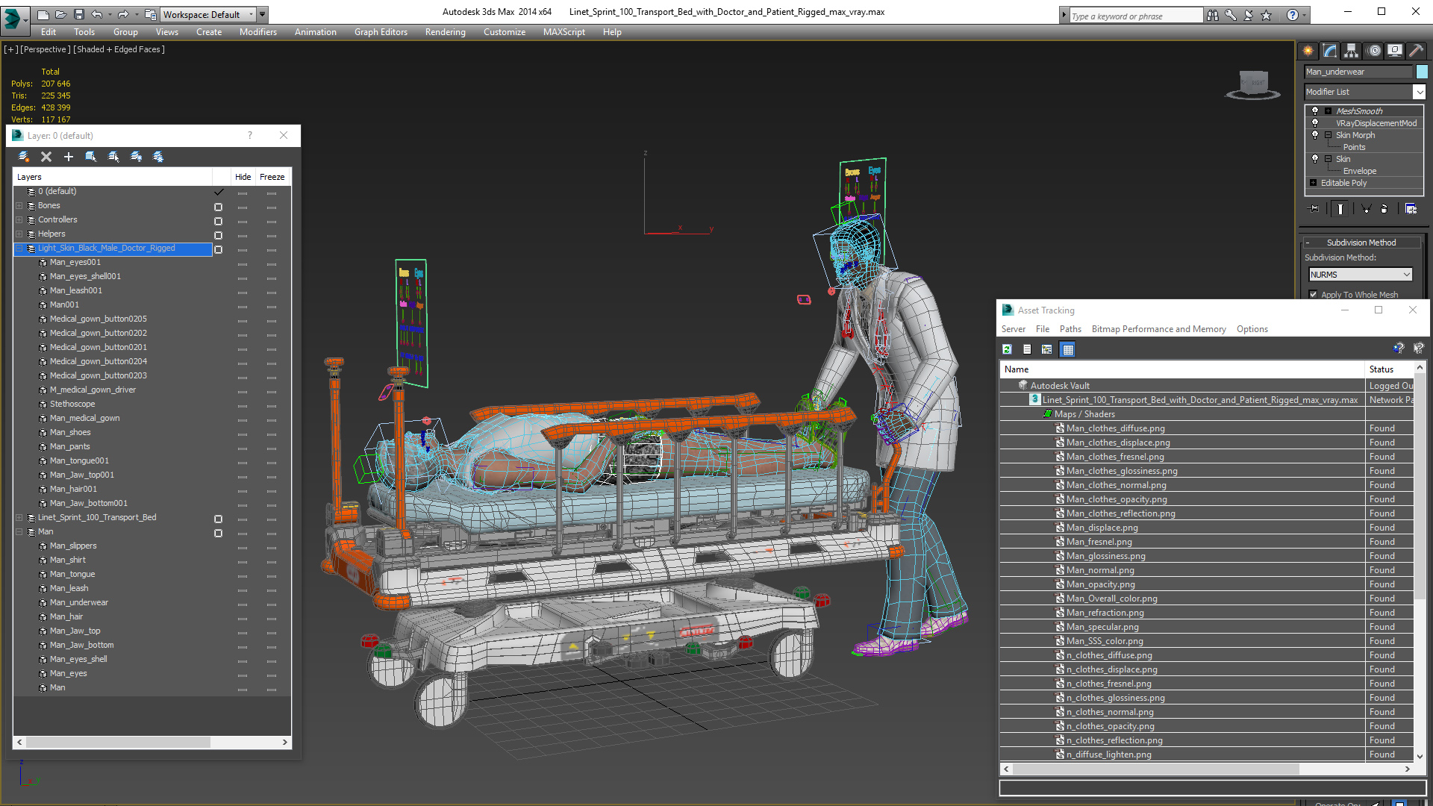Image resolution: width=1433 pixels, height=806 pixels.
Task: Create new layer in Layer dialog toolbar
Action: click(24, 157)
